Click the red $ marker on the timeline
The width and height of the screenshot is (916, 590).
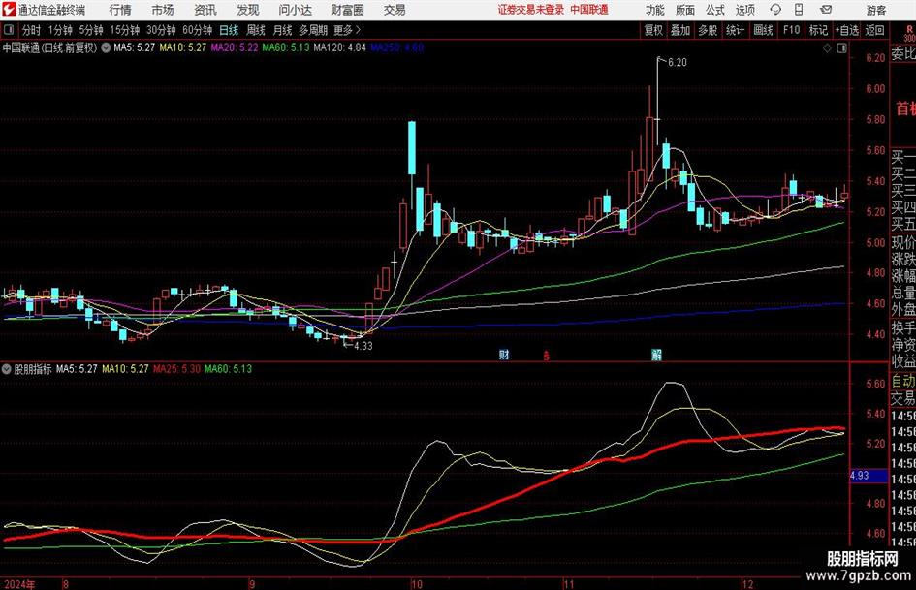click(x=547, y=356)
